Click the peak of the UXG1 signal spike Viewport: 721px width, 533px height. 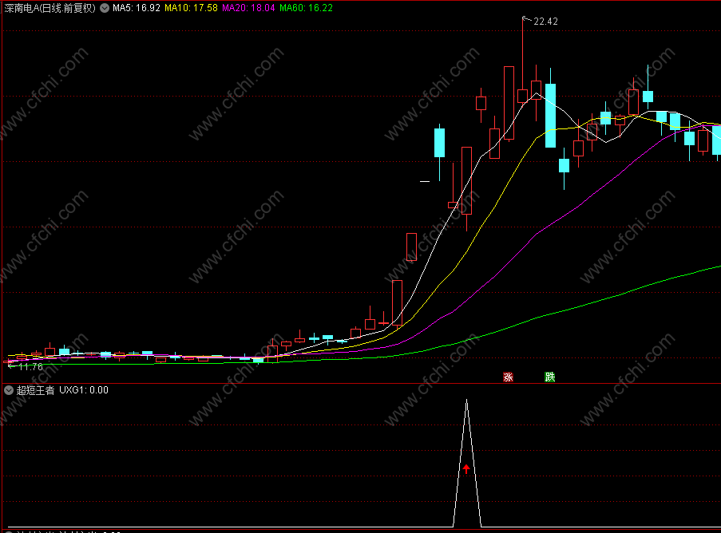tap(467, 401)
